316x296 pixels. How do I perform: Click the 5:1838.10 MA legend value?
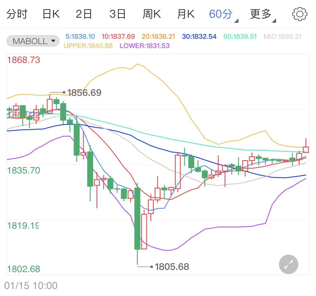(x=80, y=37)
